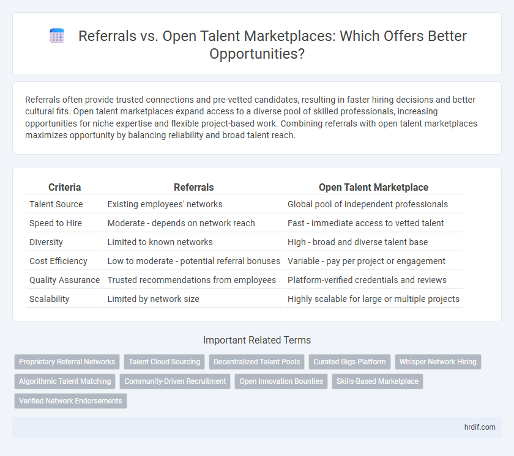
Task: Select the cell Variable - pay per project or engagement
Action: click(373, 261)
